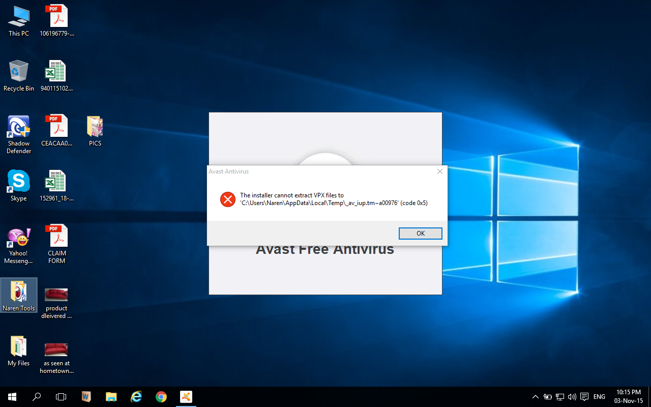The height and width of the screenshot is (407, 651).
Task: Select the CEACAA0 PDF file
Action: (x=57, y=131)
